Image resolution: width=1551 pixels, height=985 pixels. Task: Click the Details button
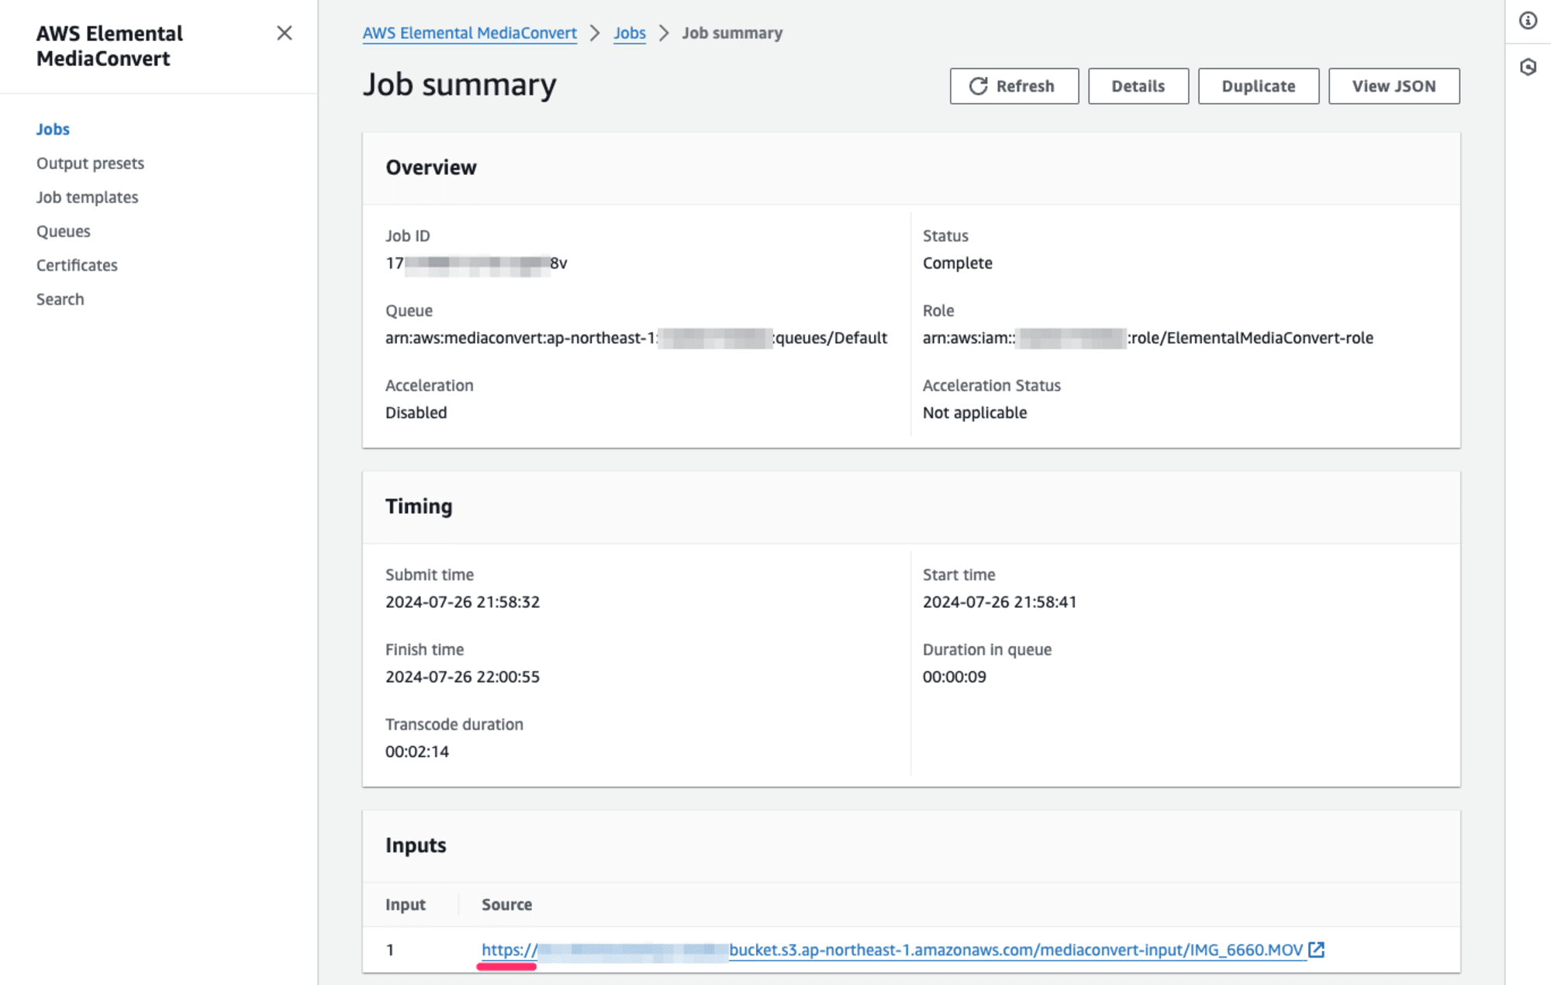(x=1138, y=86)
